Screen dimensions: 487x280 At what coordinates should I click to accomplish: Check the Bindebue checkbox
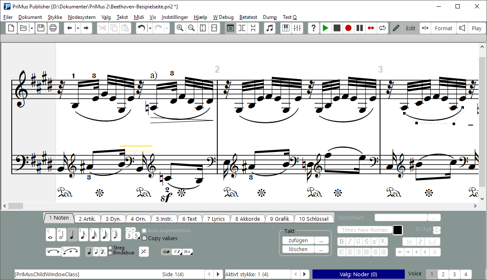[x=110, y=253]
